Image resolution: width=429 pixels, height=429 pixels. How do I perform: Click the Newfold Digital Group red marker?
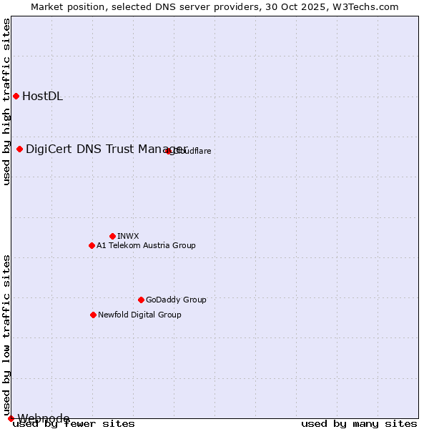pos(93,315)
